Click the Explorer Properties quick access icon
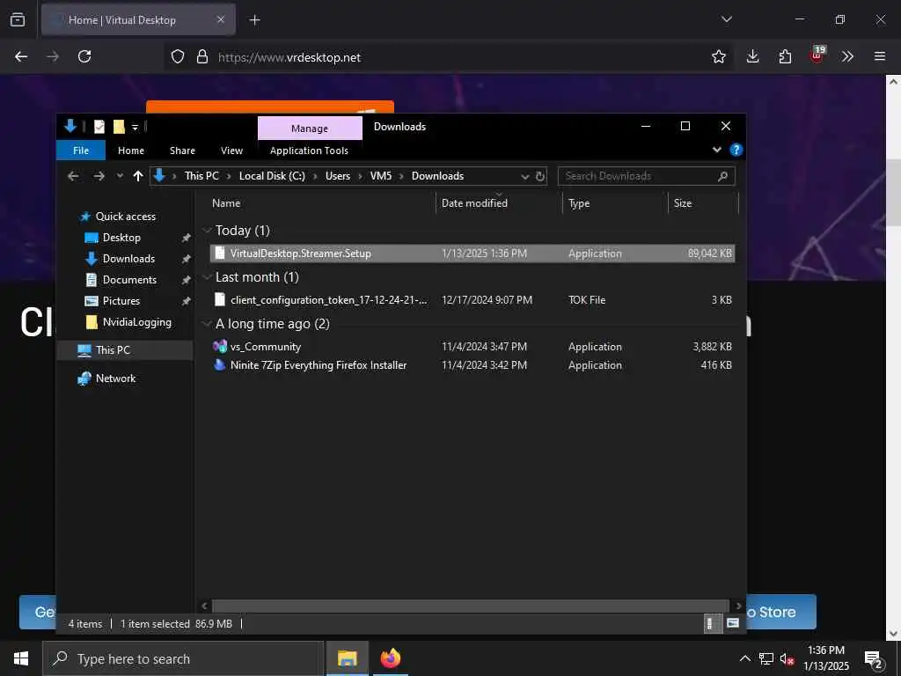 (99, 127)
